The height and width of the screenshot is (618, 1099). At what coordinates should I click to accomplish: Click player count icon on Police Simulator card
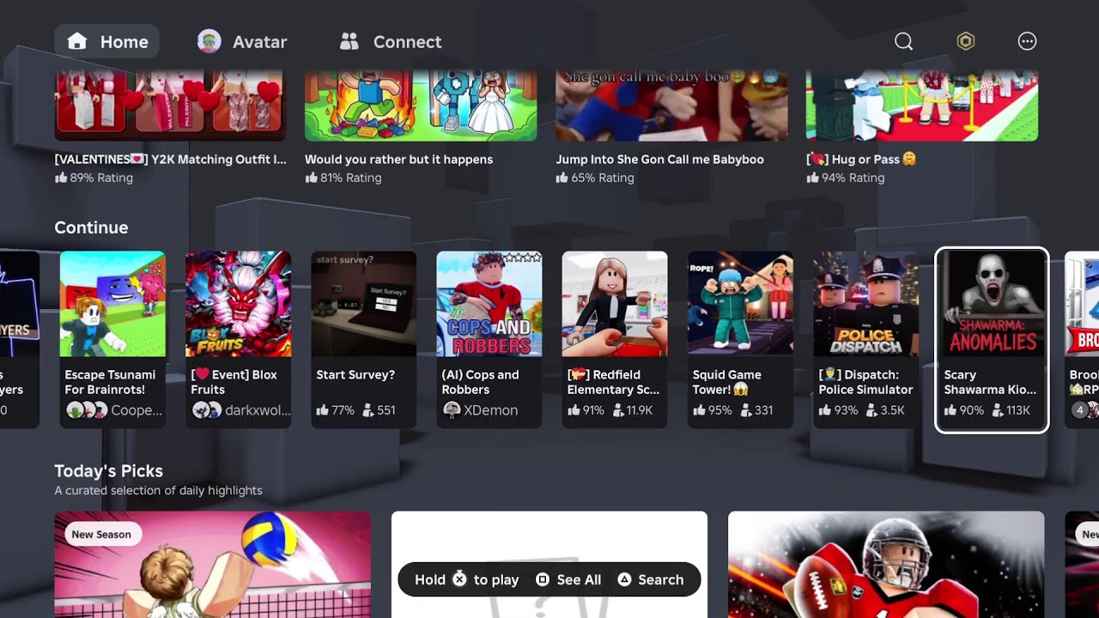tap(871, 410)
